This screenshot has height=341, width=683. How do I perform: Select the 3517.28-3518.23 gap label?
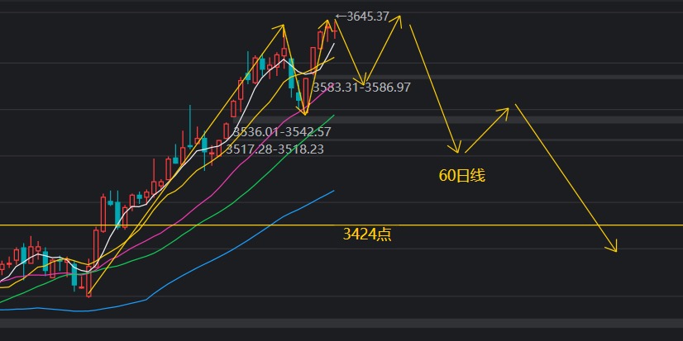[275, 149]
